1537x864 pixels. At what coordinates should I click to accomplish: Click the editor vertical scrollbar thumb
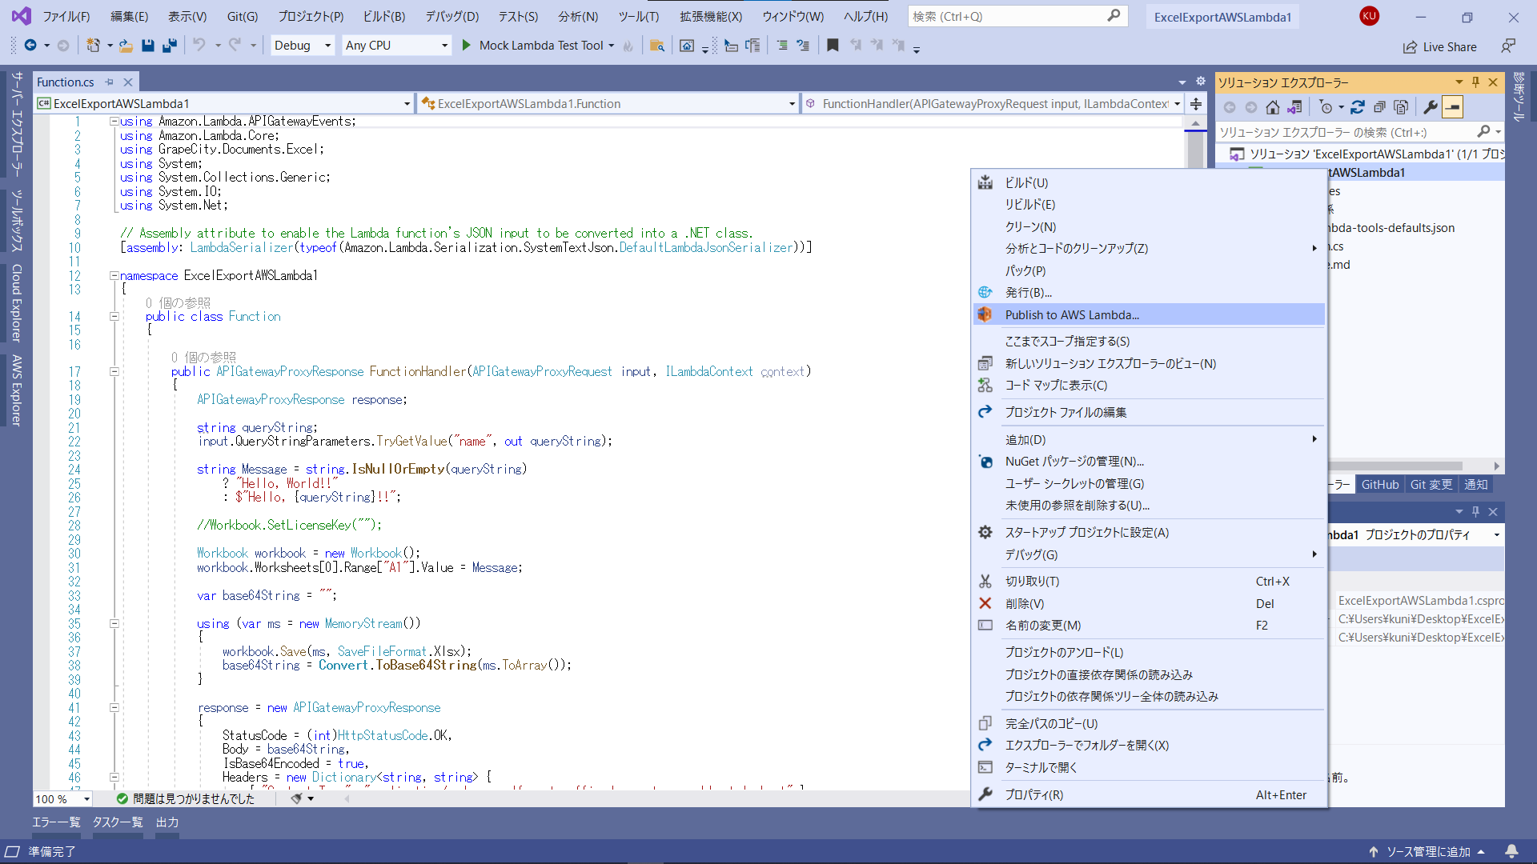pyautogui.click(x=1196, y=150)
